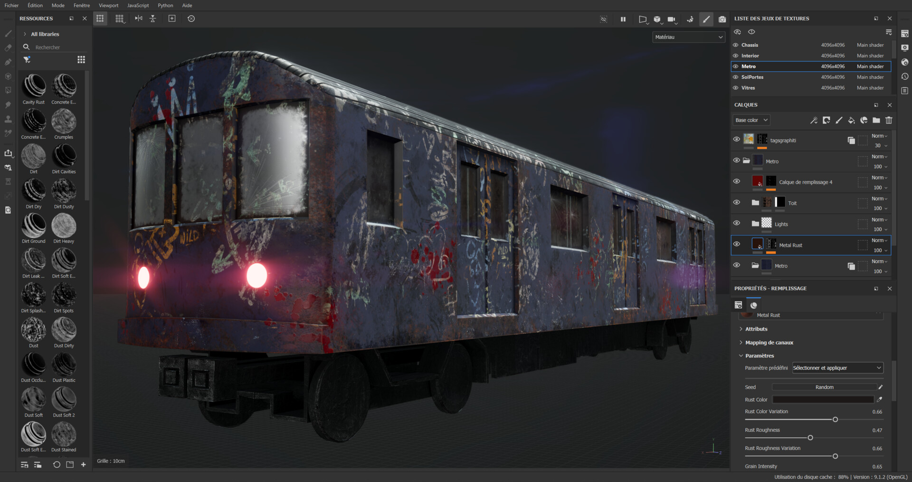Add a fill layer in the Calques panel
Screen dimensions: 912x482
coord(851,120)
